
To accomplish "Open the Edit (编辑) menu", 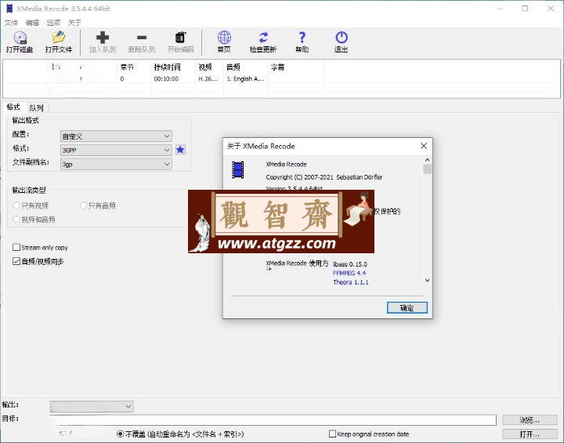I will coord(32,23).
